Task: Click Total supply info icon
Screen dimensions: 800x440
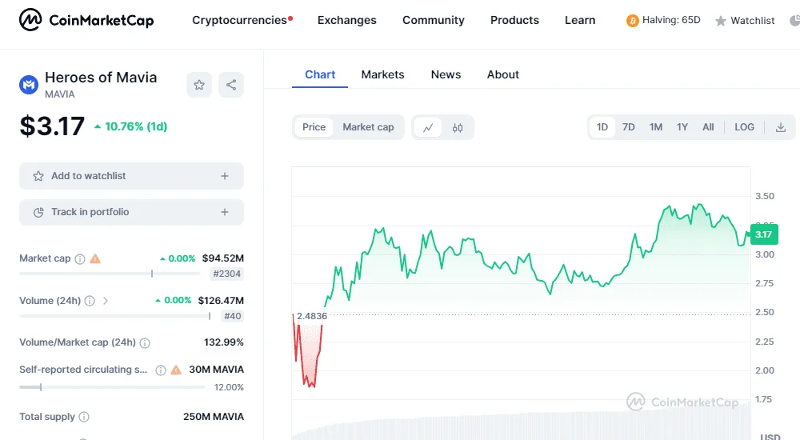Action: pos(84,417)
